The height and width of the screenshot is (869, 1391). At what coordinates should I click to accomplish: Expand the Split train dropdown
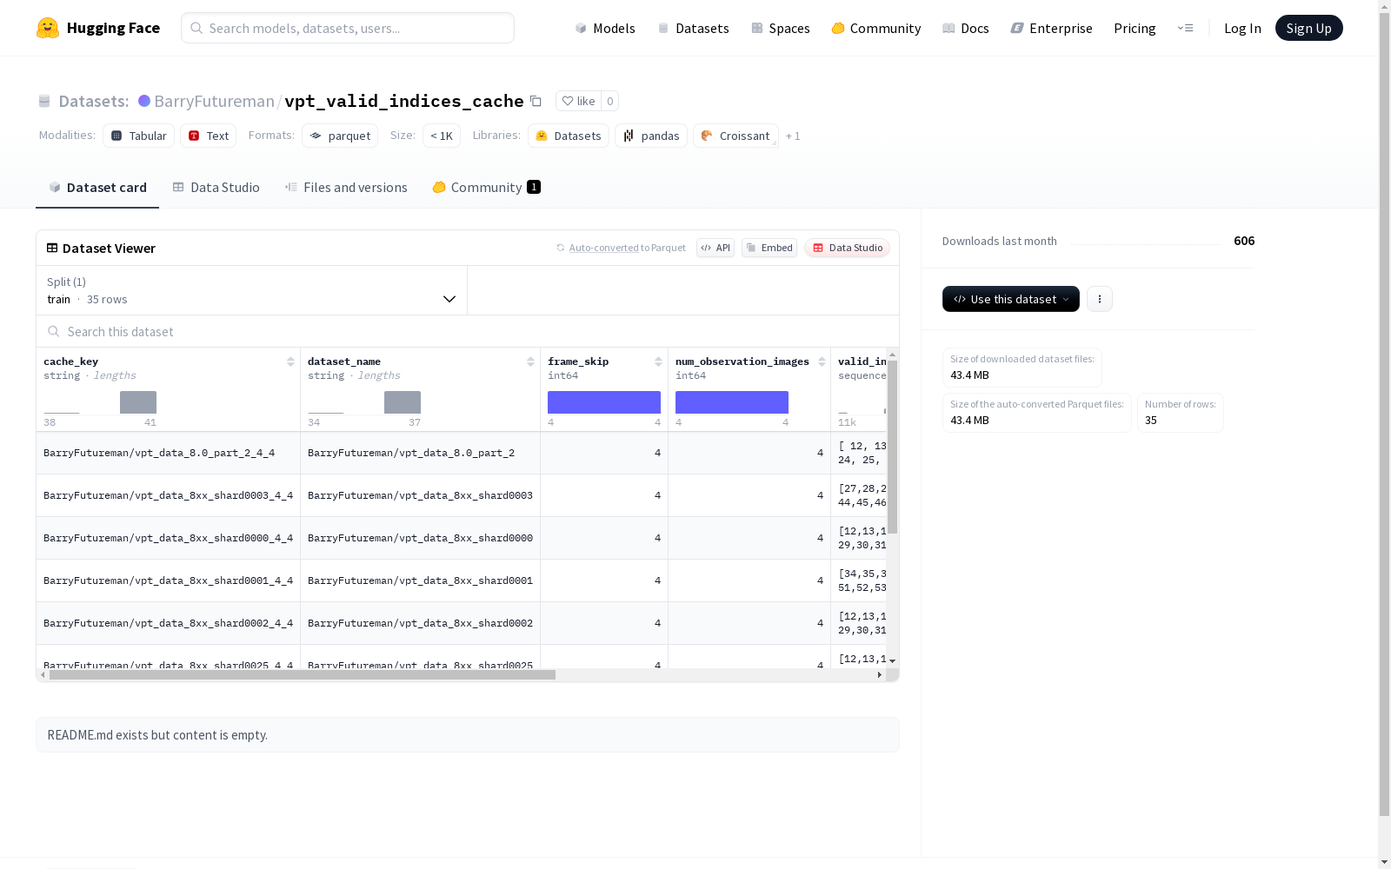pos(252,290)
